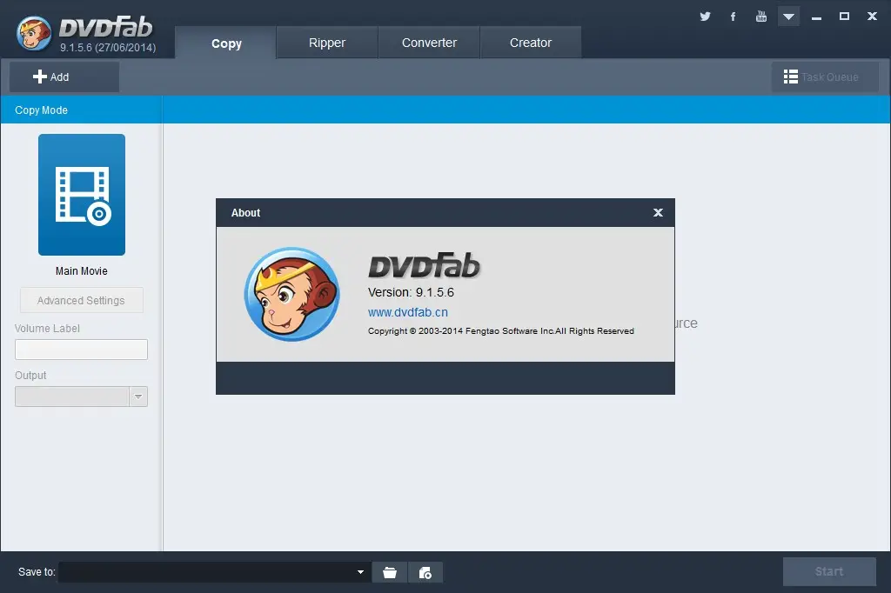Click the monkey mascot in About dialog
The width and height of the screenshot is (891, 593).
click(291, 294)
